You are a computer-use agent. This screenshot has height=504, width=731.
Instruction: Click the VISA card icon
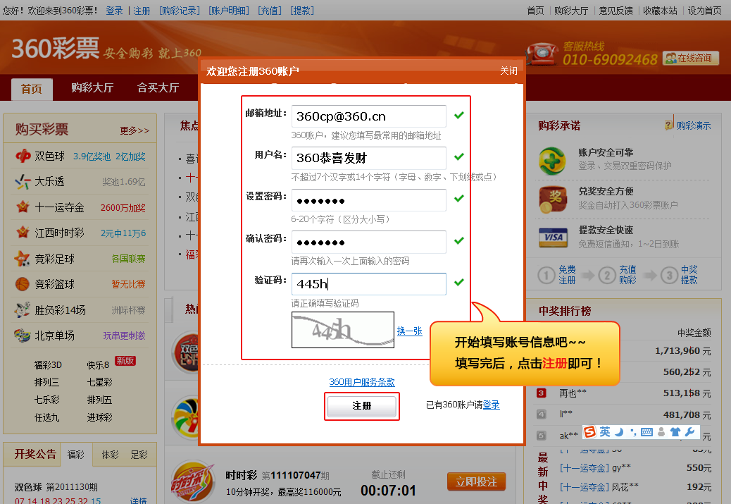(x=553, y=238)
